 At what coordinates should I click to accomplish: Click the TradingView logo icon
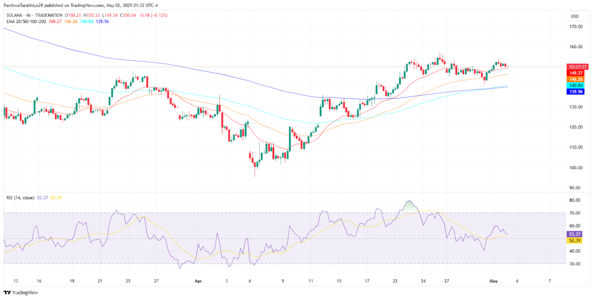(x=7, y=293)
